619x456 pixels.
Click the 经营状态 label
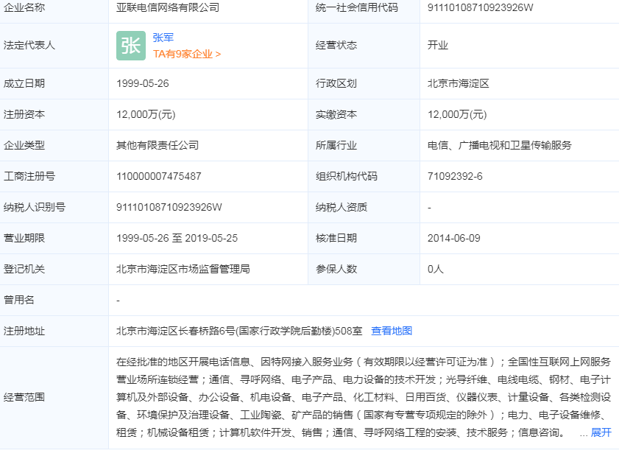click(x=336, y=45)
